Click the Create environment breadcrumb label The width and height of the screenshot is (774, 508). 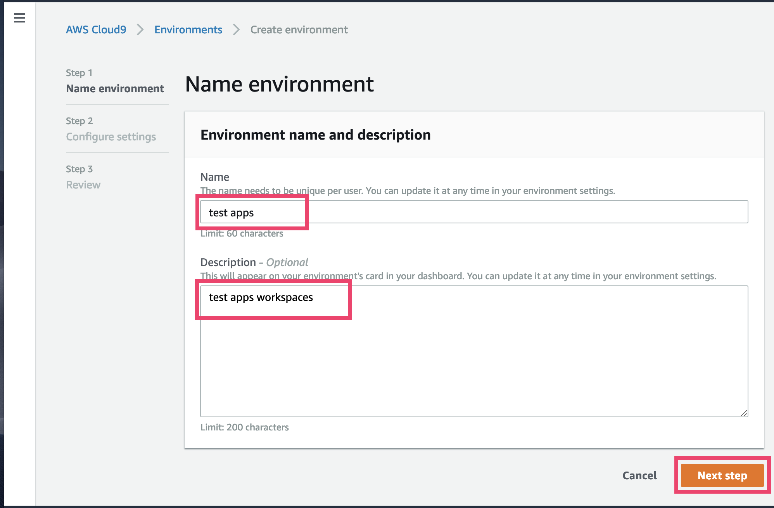pos(299,29)
